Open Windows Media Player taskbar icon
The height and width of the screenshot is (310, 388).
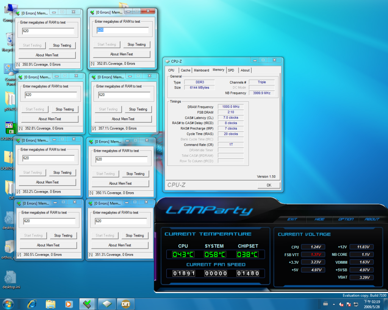click(x=69, y=304)
